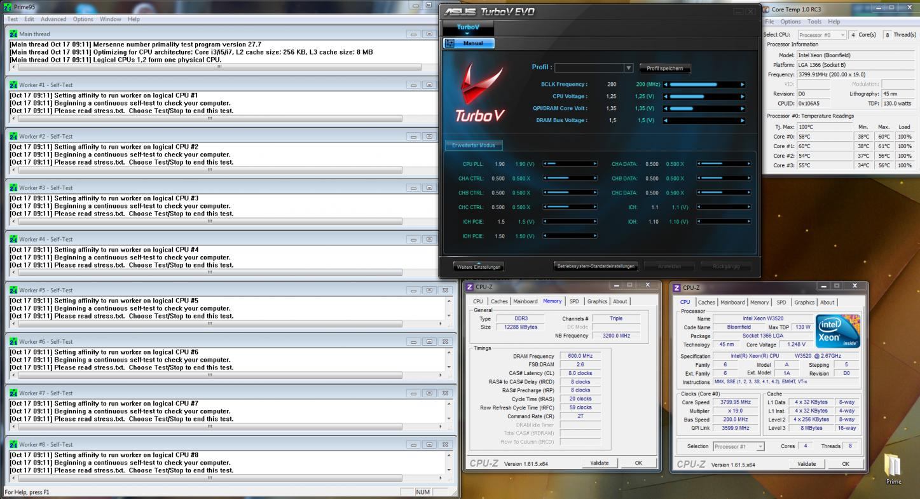This screenshot has width=920, height=499.
Task: Click the NUM status bar indicator
Action: pos(423,492)
